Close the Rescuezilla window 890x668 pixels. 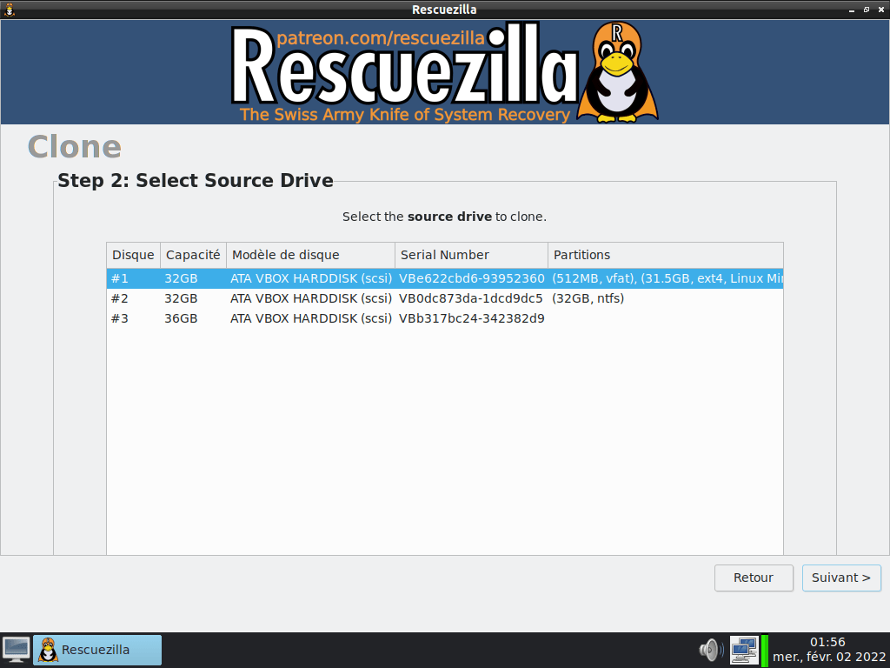(881, 10)
